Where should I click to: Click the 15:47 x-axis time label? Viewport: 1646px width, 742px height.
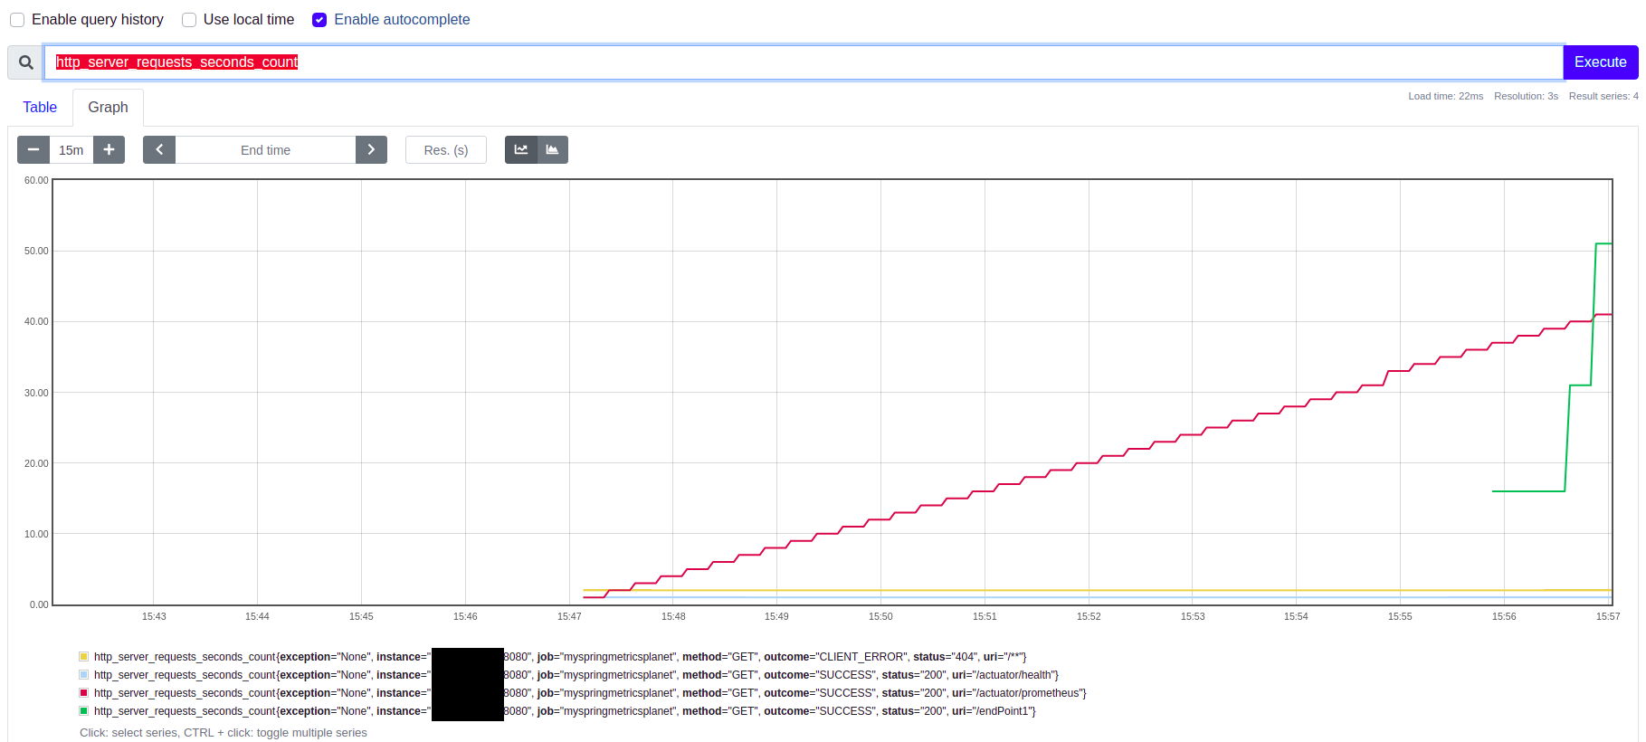569,616
